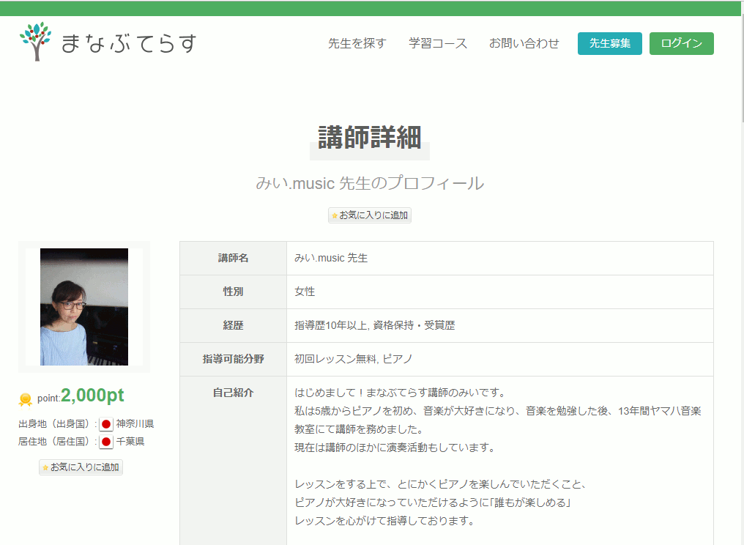Click the gold medal point icon
The width and height of the screenshot is (744, 545).
[26, 399]
